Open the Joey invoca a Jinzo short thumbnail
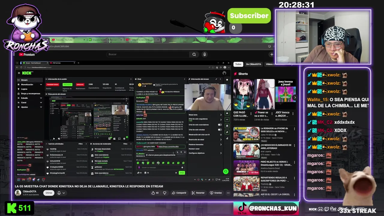384x216 pixels. [285, 94]
